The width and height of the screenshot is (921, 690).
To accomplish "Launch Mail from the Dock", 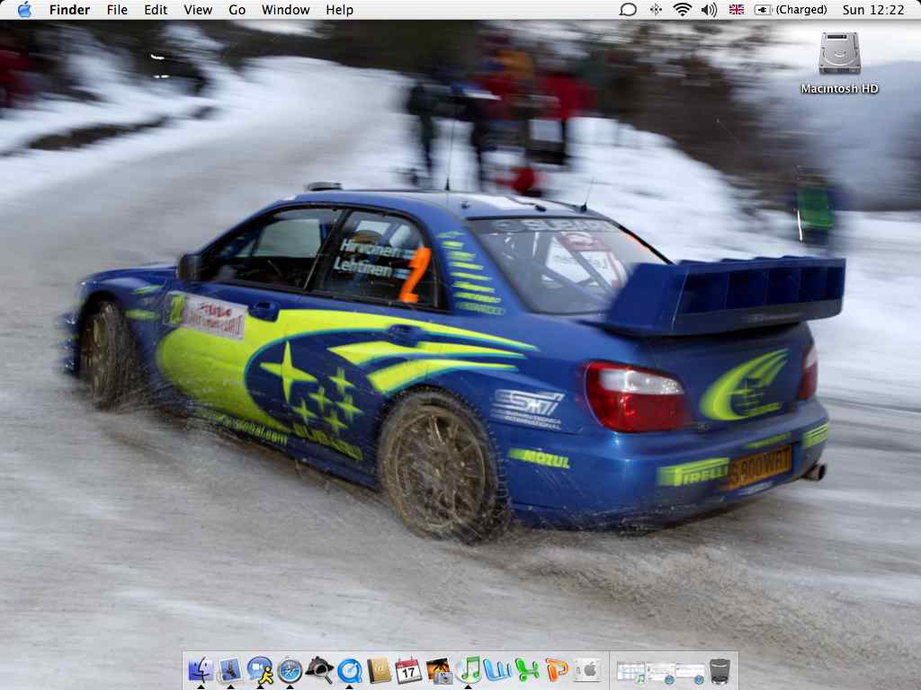I will (x=230, y=669).
